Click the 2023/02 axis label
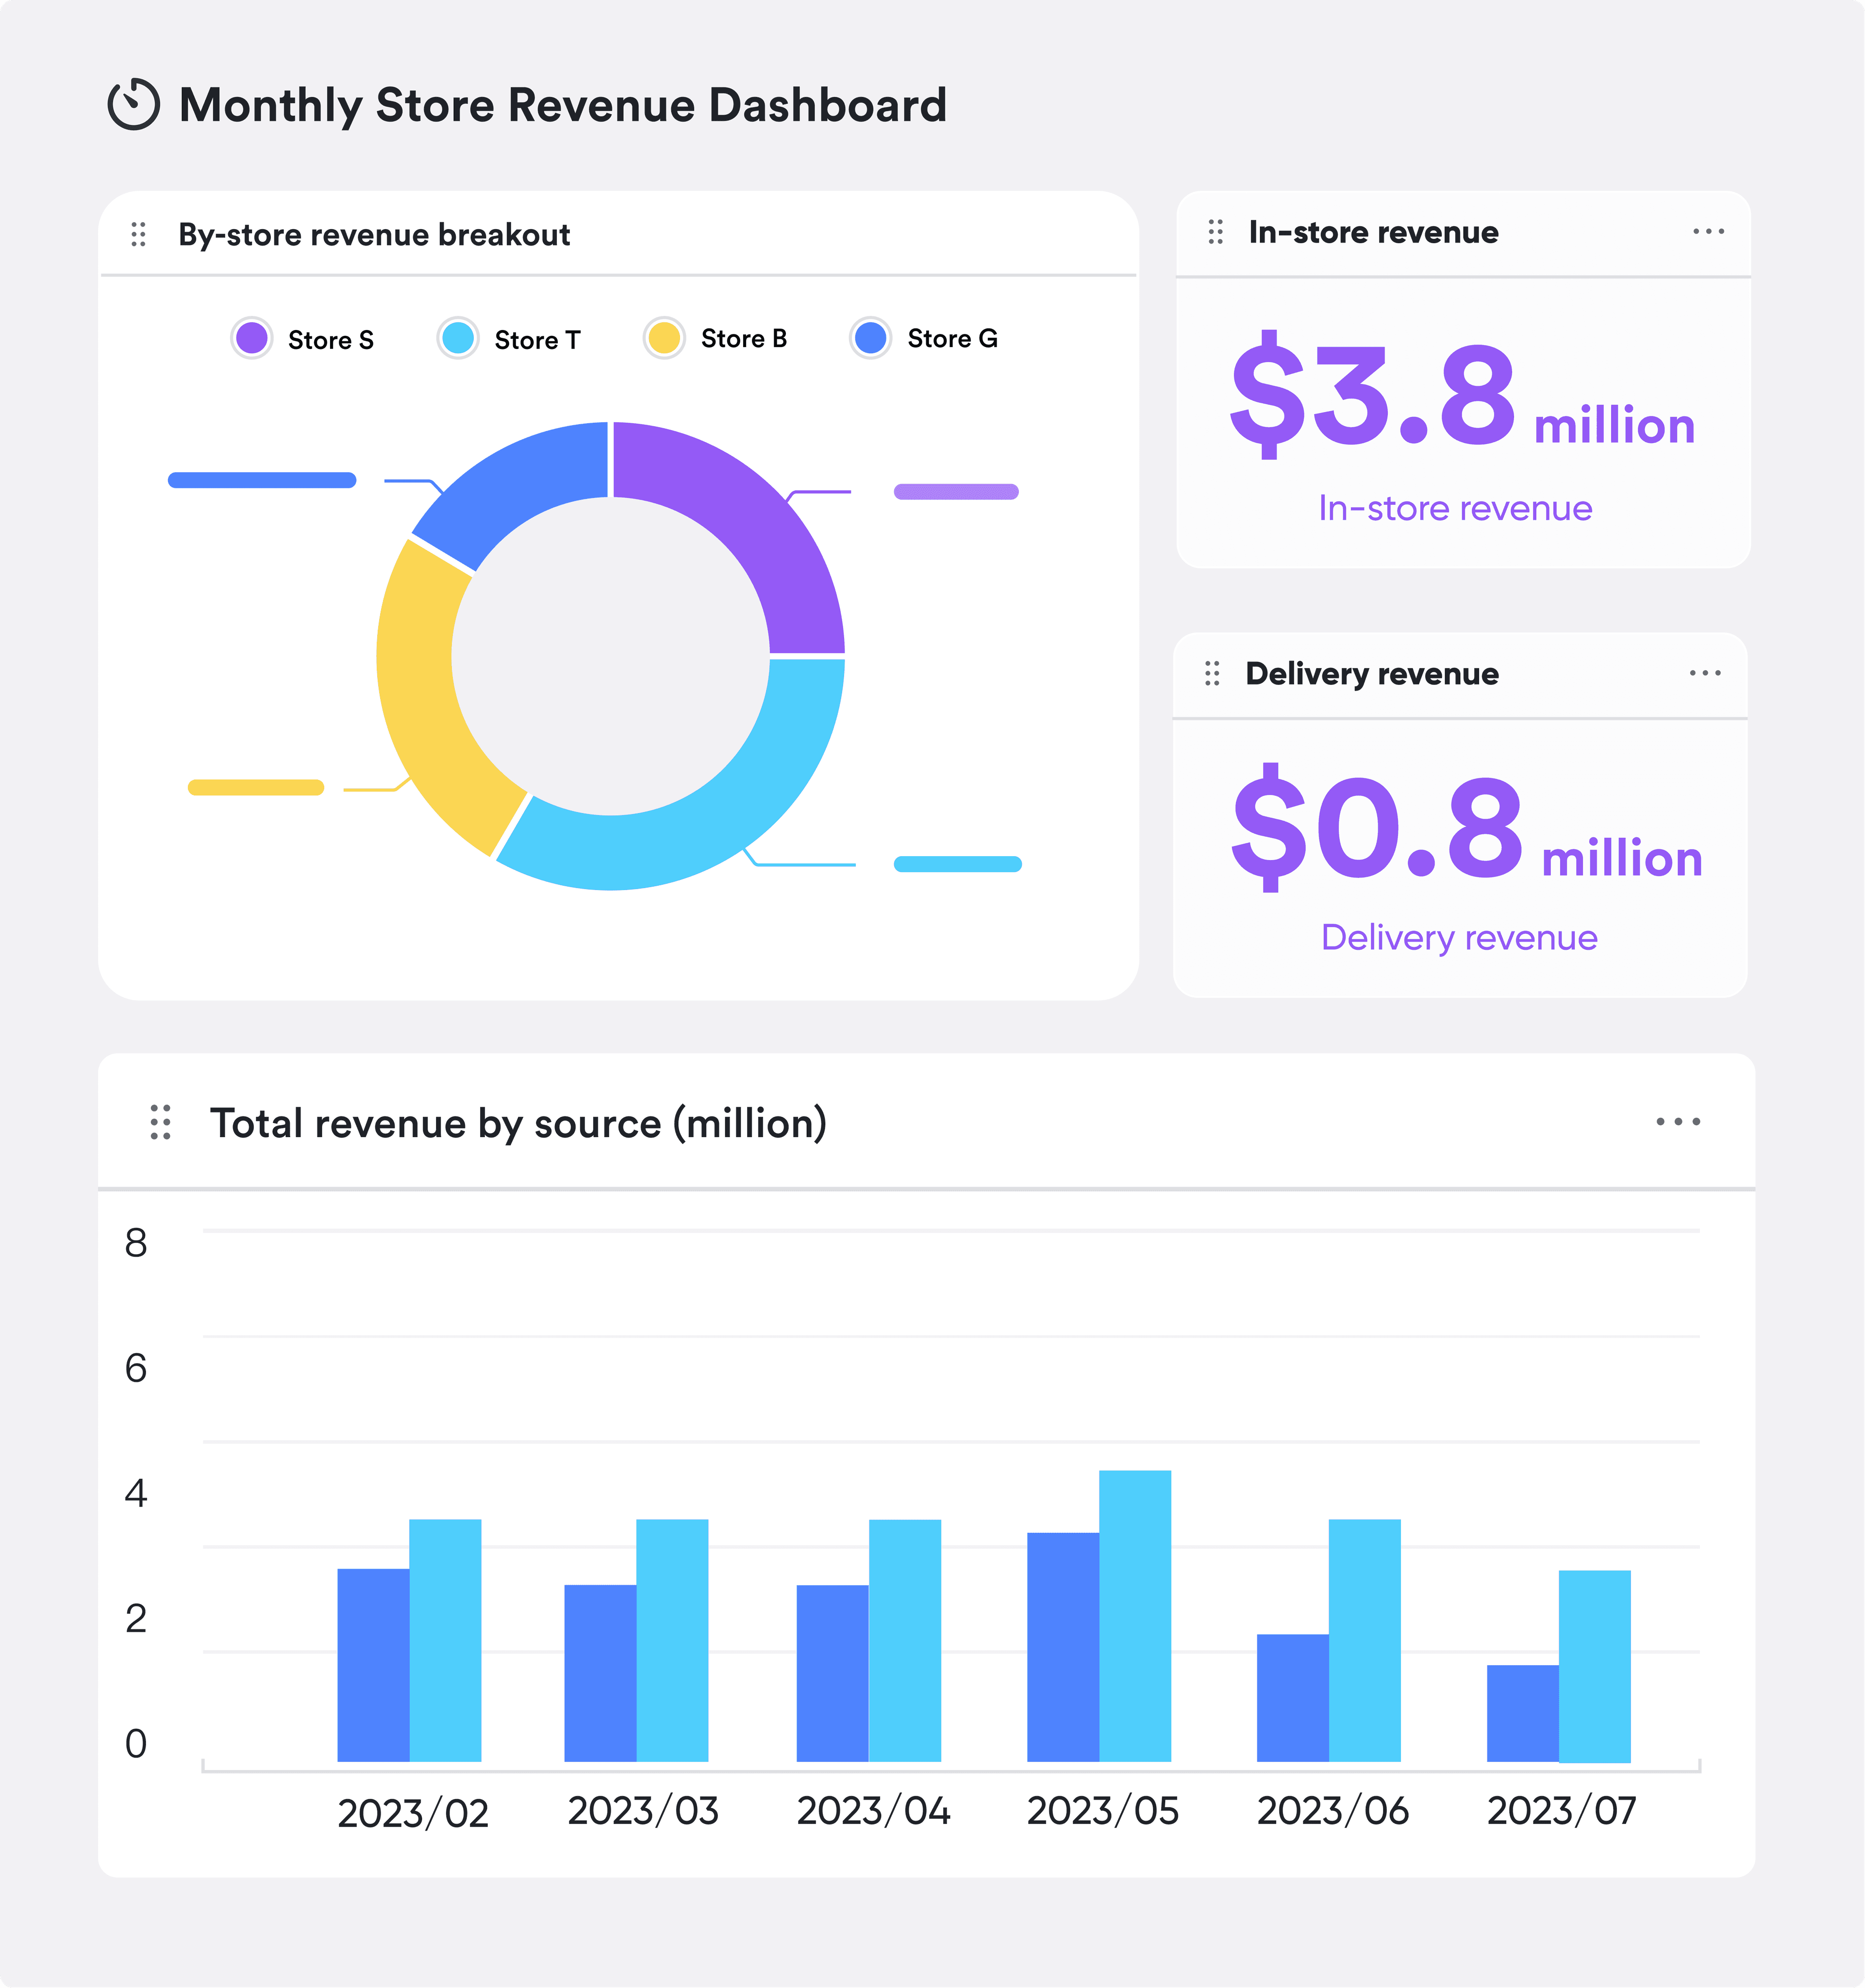Screen dimensions: 1865x1988 coord(413,1813)
